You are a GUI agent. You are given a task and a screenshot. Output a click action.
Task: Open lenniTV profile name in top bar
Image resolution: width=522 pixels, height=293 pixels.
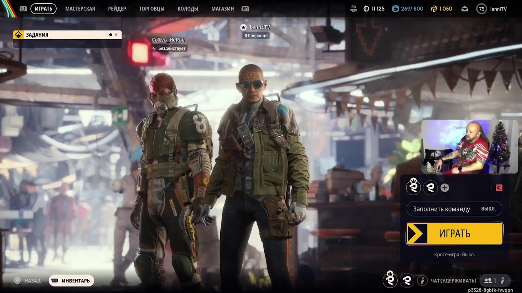498,9
